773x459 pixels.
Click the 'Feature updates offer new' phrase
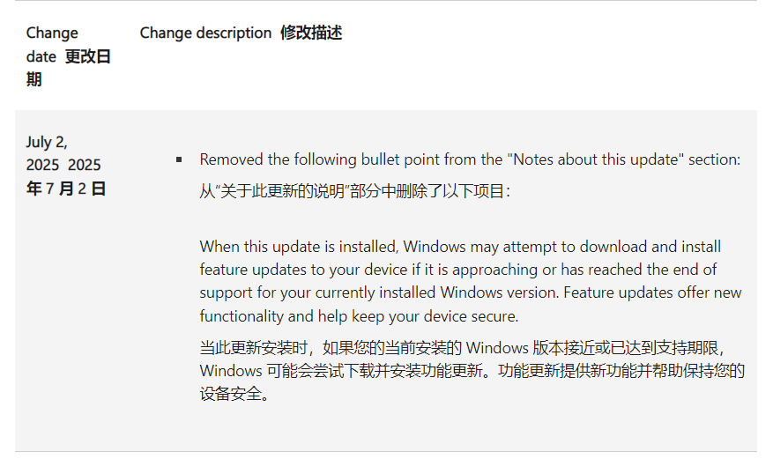(652, 292)
